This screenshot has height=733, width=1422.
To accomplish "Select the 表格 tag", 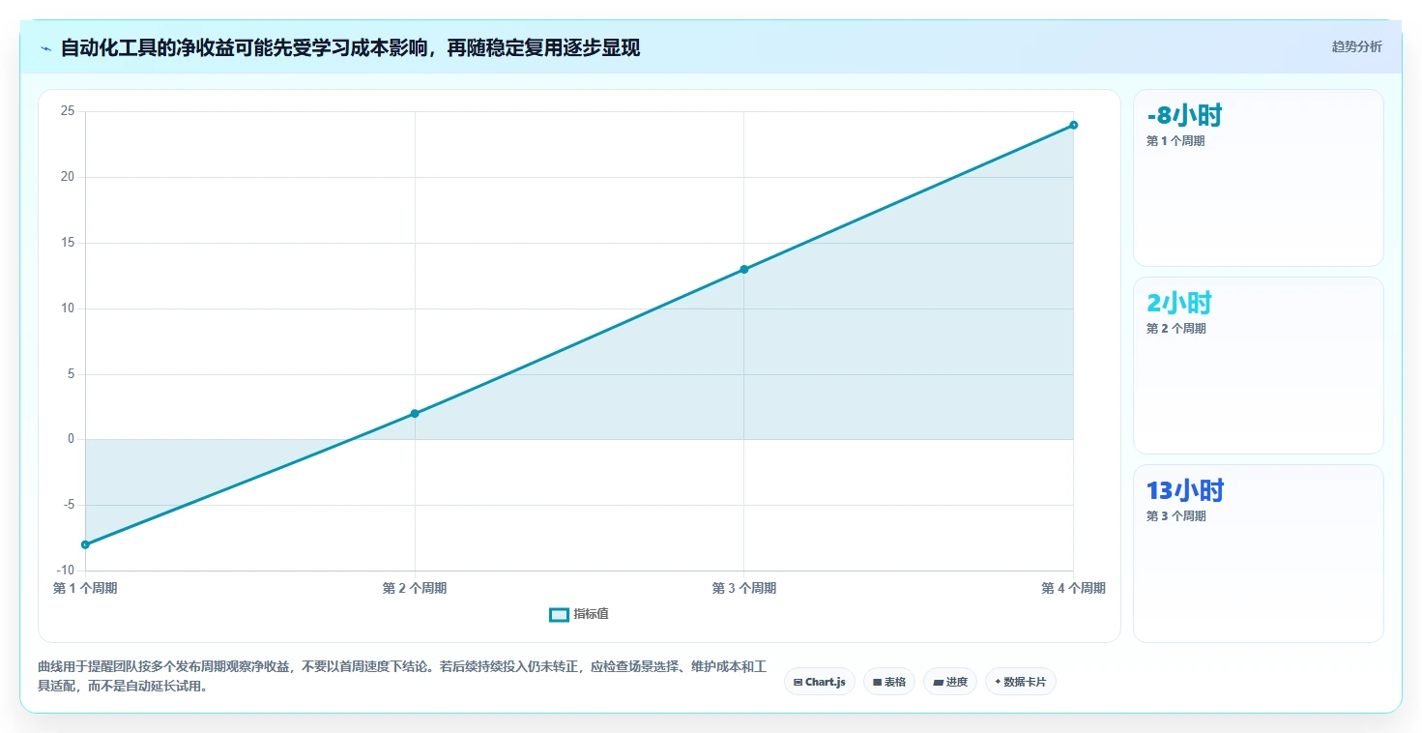I will pos(889,682).
